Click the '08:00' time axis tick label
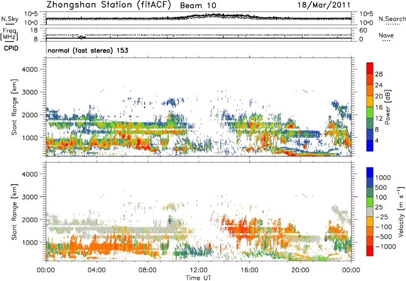This screenshot has width=406, height=281. (x=148, y=270)
